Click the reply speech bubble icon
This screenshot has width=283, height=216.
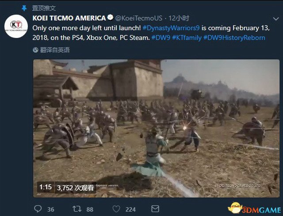click(38, 210)
